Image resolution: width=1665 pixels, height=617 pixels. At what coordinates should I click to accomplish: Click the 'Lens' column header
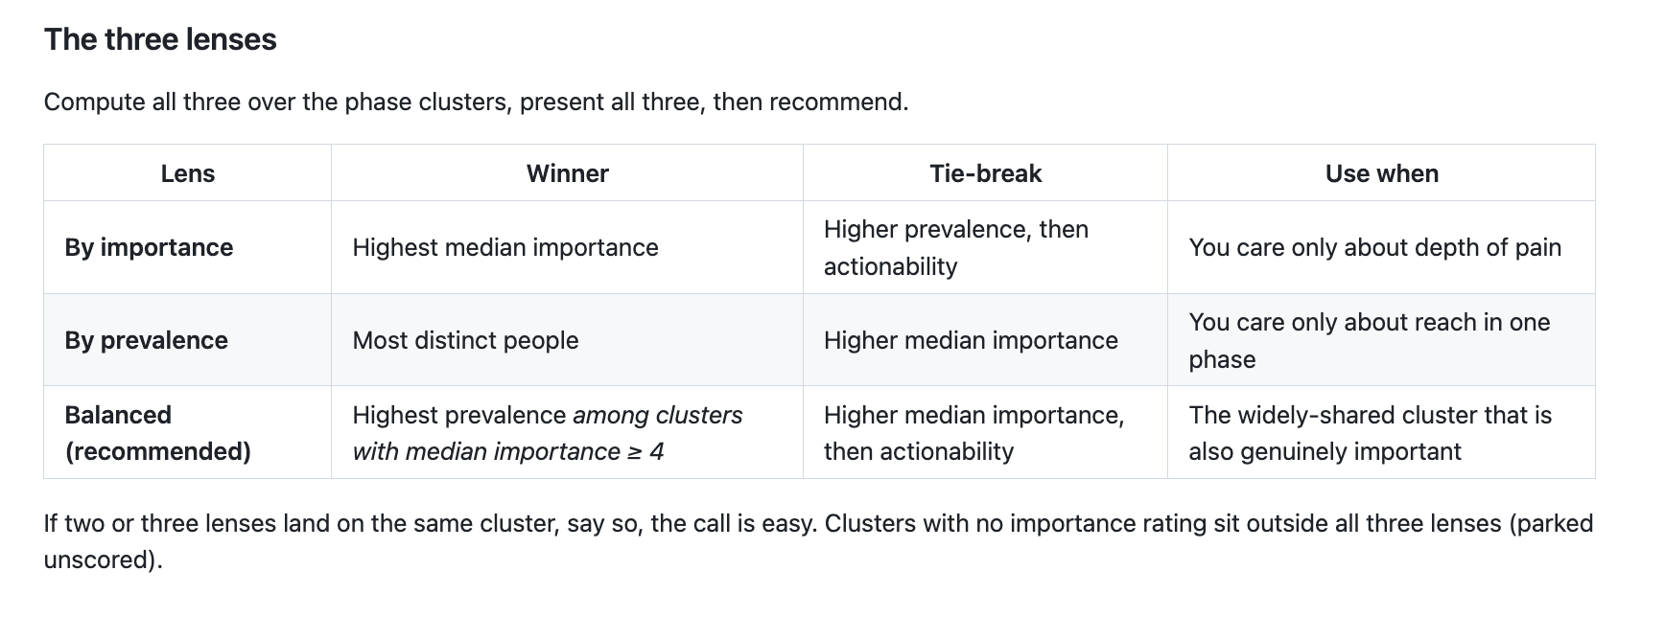click(x=187, y=173)
